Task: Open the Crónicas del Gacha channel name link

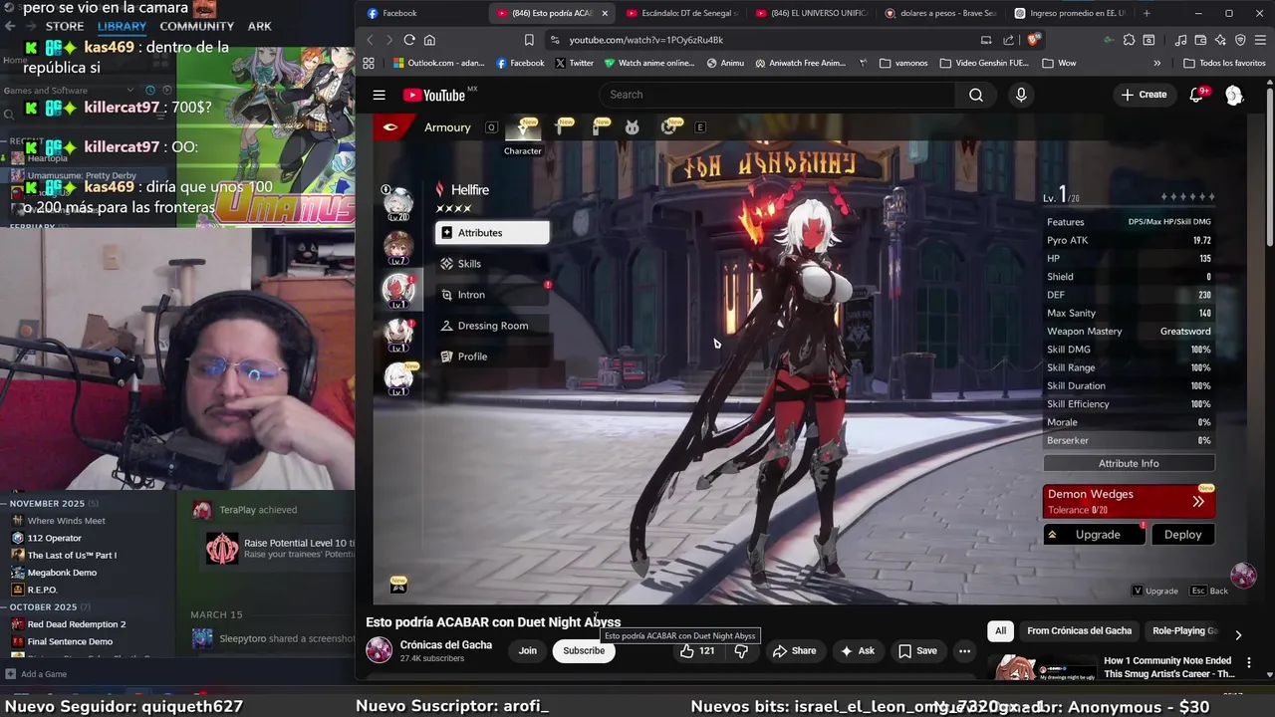Action: 445,645
